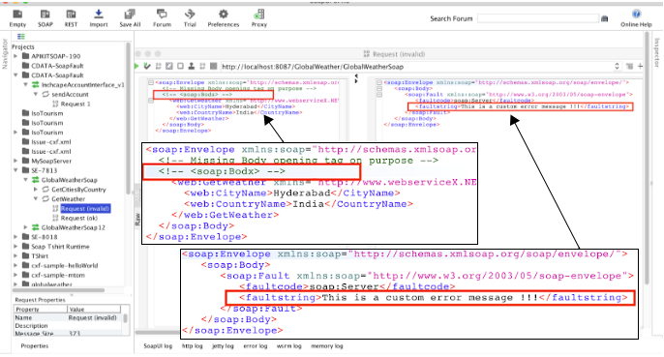The image size is (664, 357).
Task: Select the TShirt project
Action: [x=40, y=256]
